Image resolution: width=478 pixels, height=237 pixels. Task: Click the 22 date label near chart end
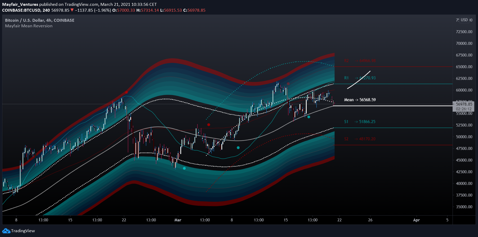339,220
